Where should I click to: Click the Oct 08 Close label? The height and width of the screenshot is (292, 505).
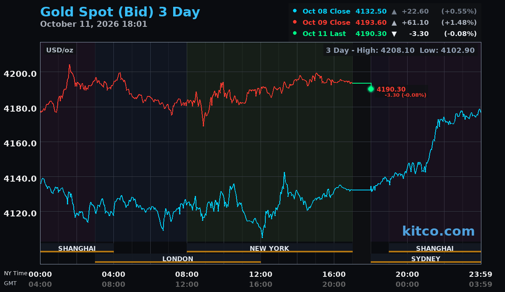tap(326, 11)
